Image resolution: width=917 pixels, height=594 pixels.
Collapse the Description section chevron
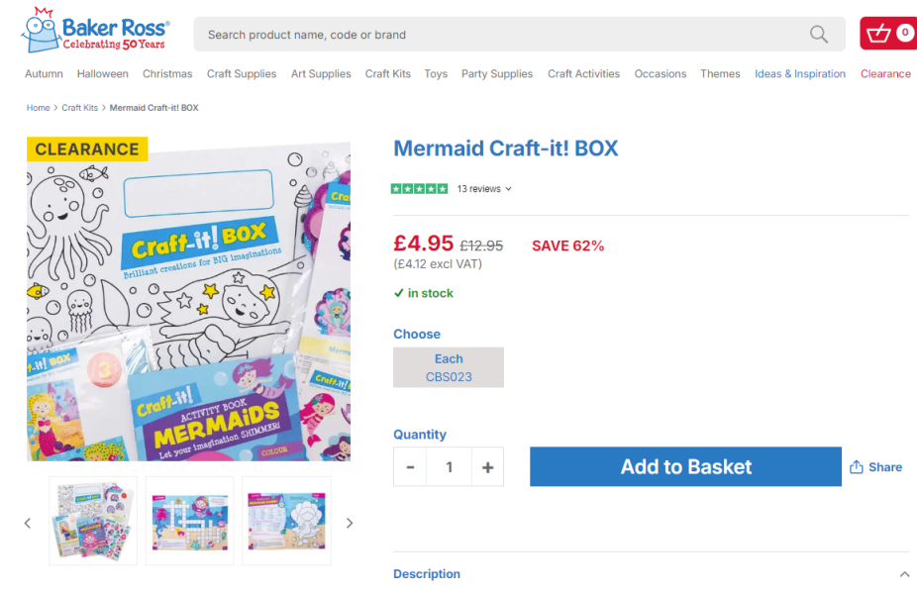pos(904,574)
